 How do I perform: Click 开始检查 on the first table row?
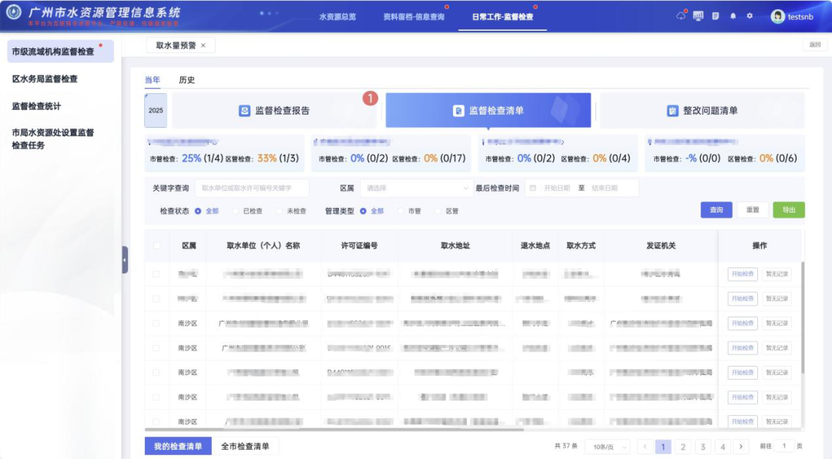[x=743, y=274]
